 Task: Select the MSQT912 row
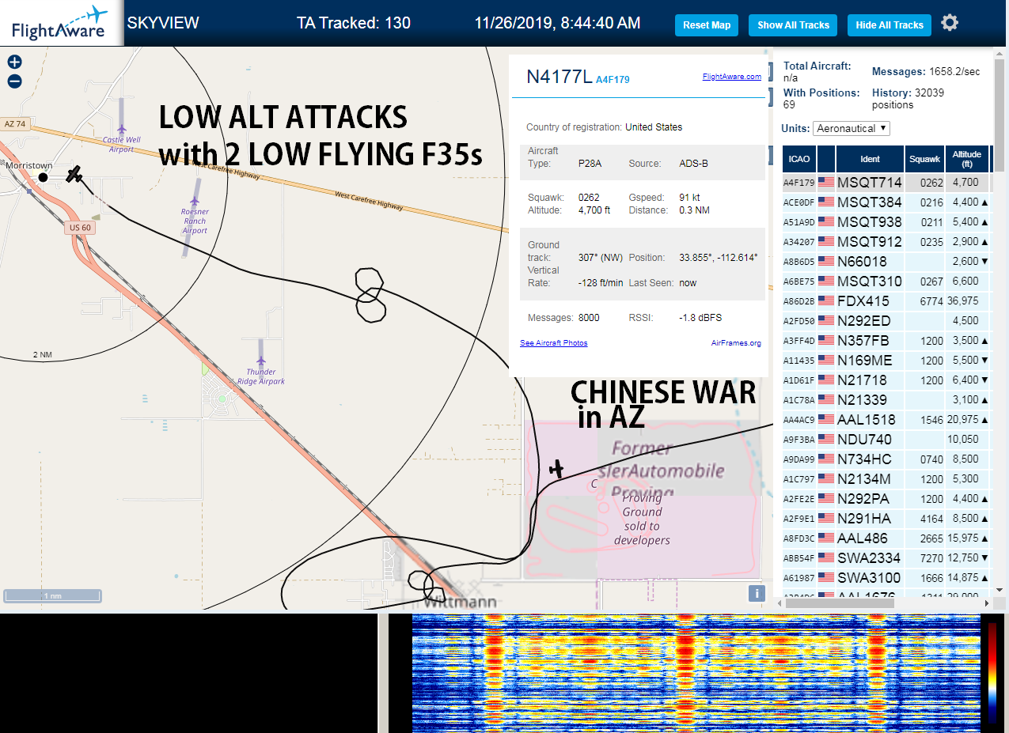(x=886, y=241)
